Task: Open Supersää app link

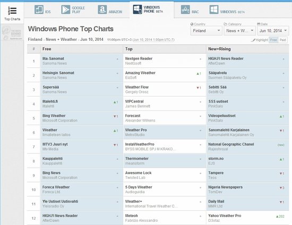Action: tap(50, 87)
